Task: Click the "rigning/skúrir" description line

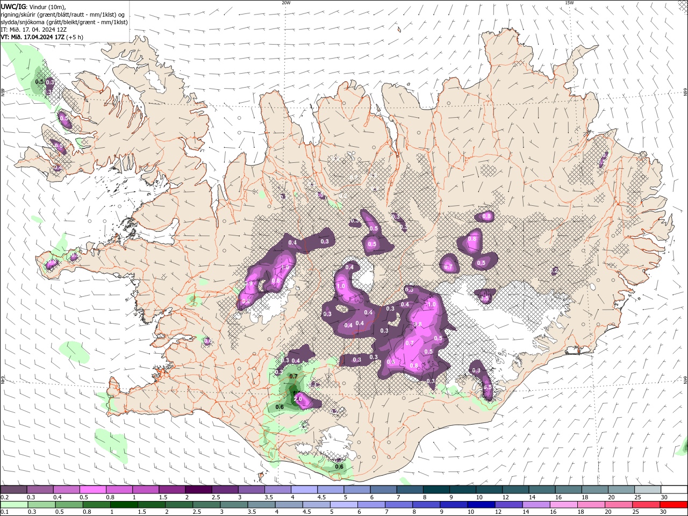Action: tap(63, 14)
